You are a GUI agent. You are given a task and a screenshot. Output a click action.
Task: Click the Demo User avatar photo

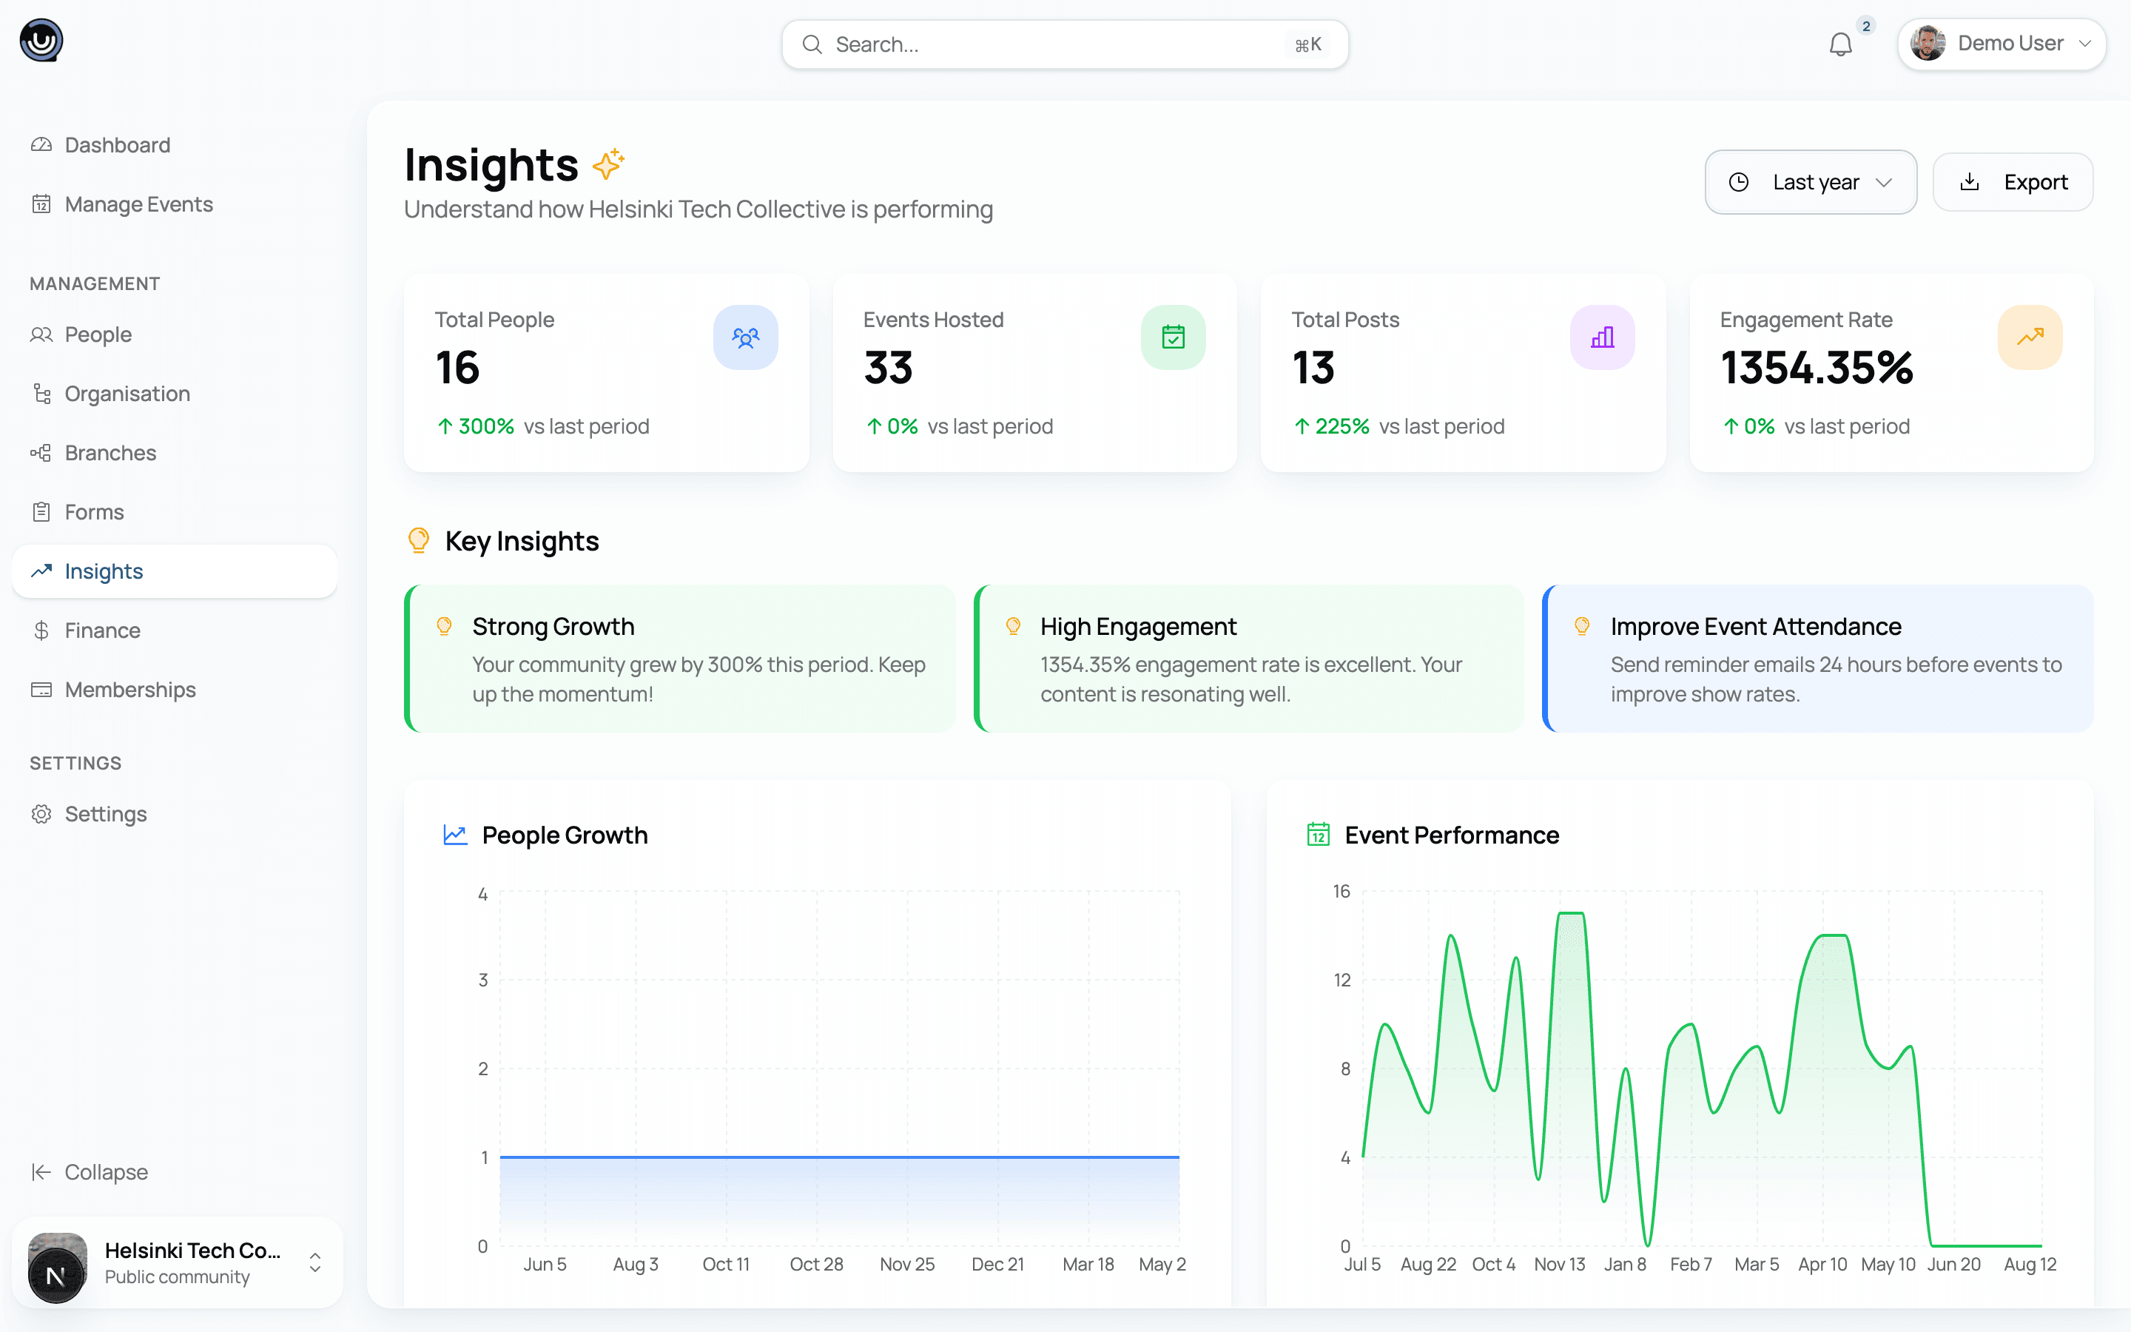pos(1928,43)
